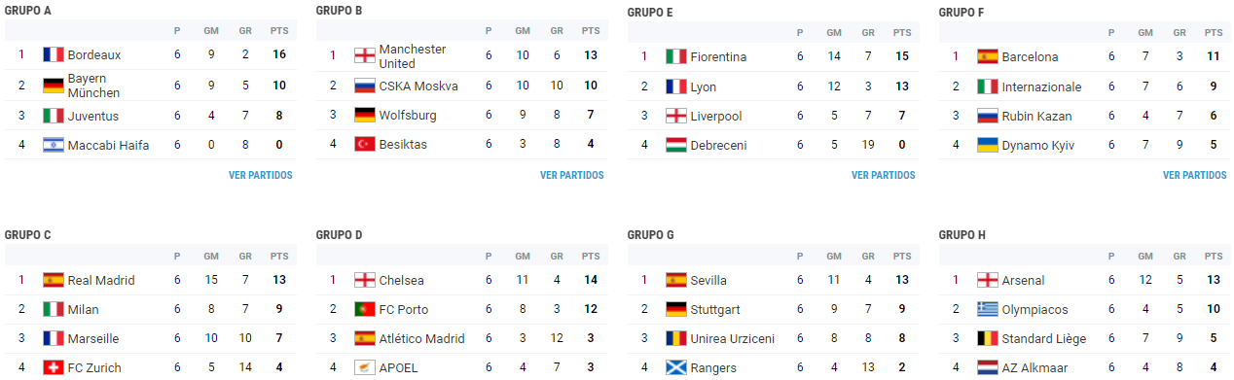Open Ver Partidos link for Grupo B
1234x380 pixels.
tap(572, 176)
